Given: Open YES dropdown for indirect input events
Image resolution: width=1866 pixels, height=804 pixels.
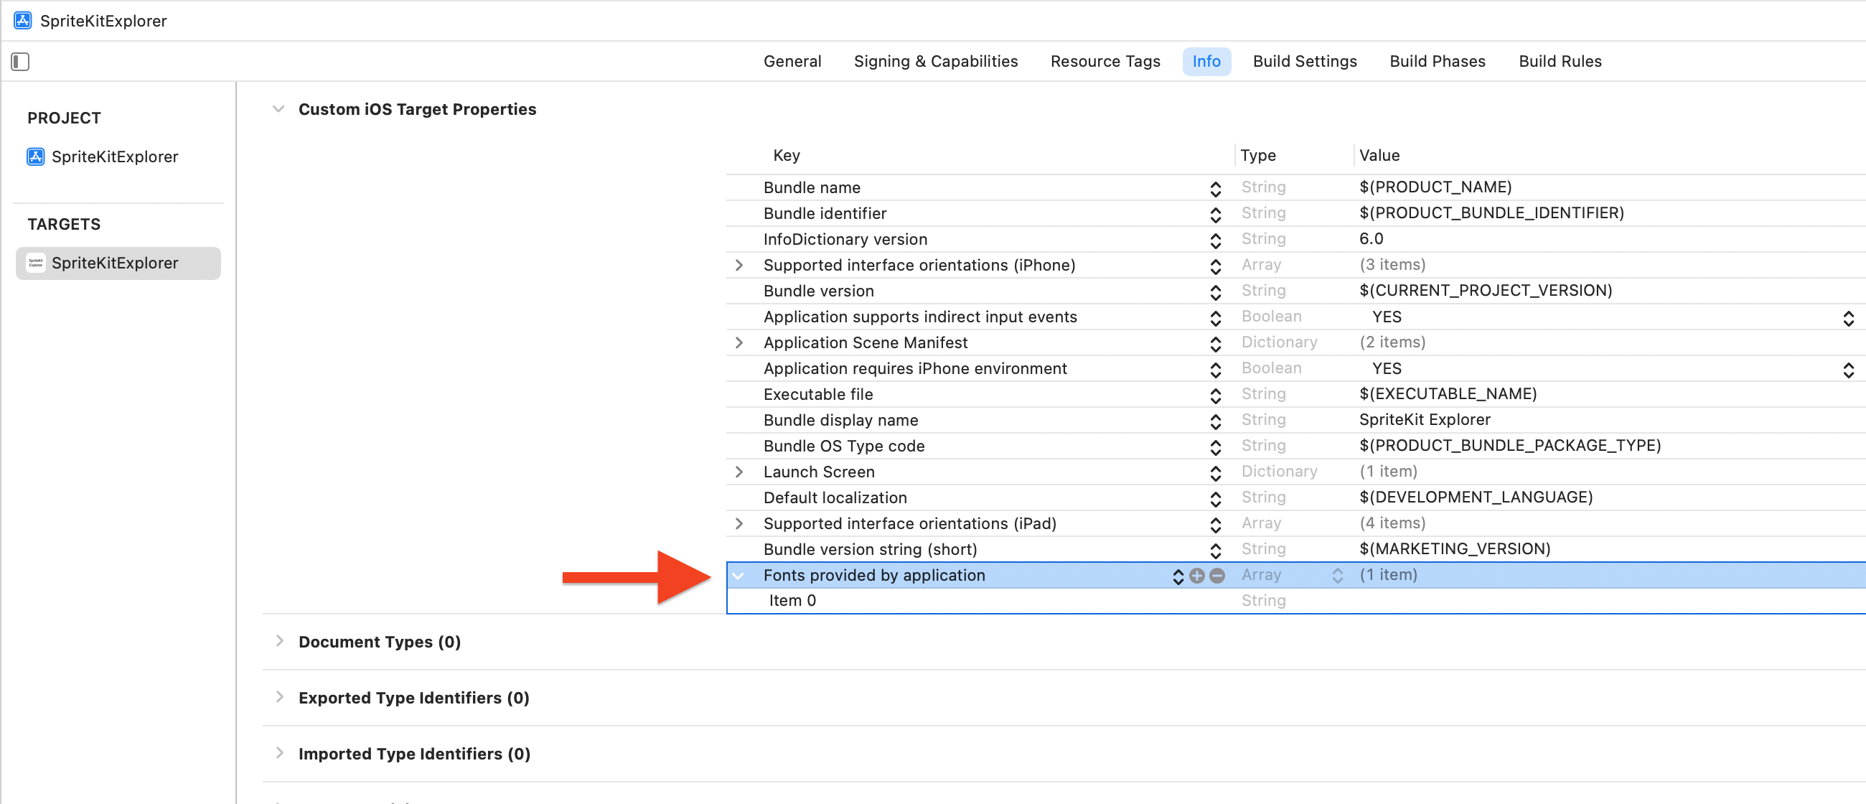Looking at the screenshot, I should (x=1848, y=317).
